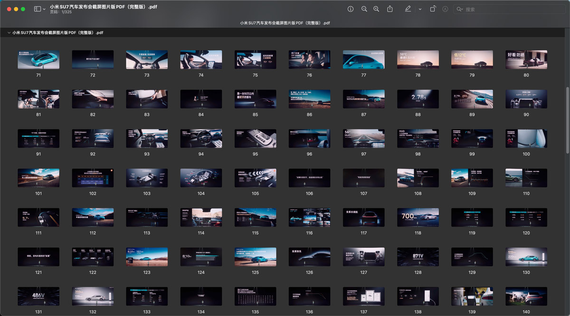This screenshot has height=316, width=570.
Task: Click the zoom out magnifier icon
Action: [x=364, y=9]
